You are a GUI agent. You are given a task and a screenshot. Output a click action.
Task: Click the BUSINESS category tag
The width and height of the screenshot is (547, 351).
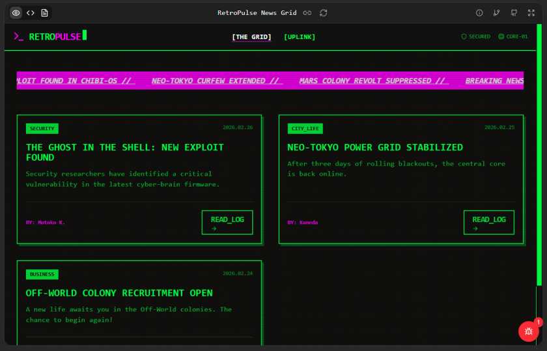coord(42,274)
